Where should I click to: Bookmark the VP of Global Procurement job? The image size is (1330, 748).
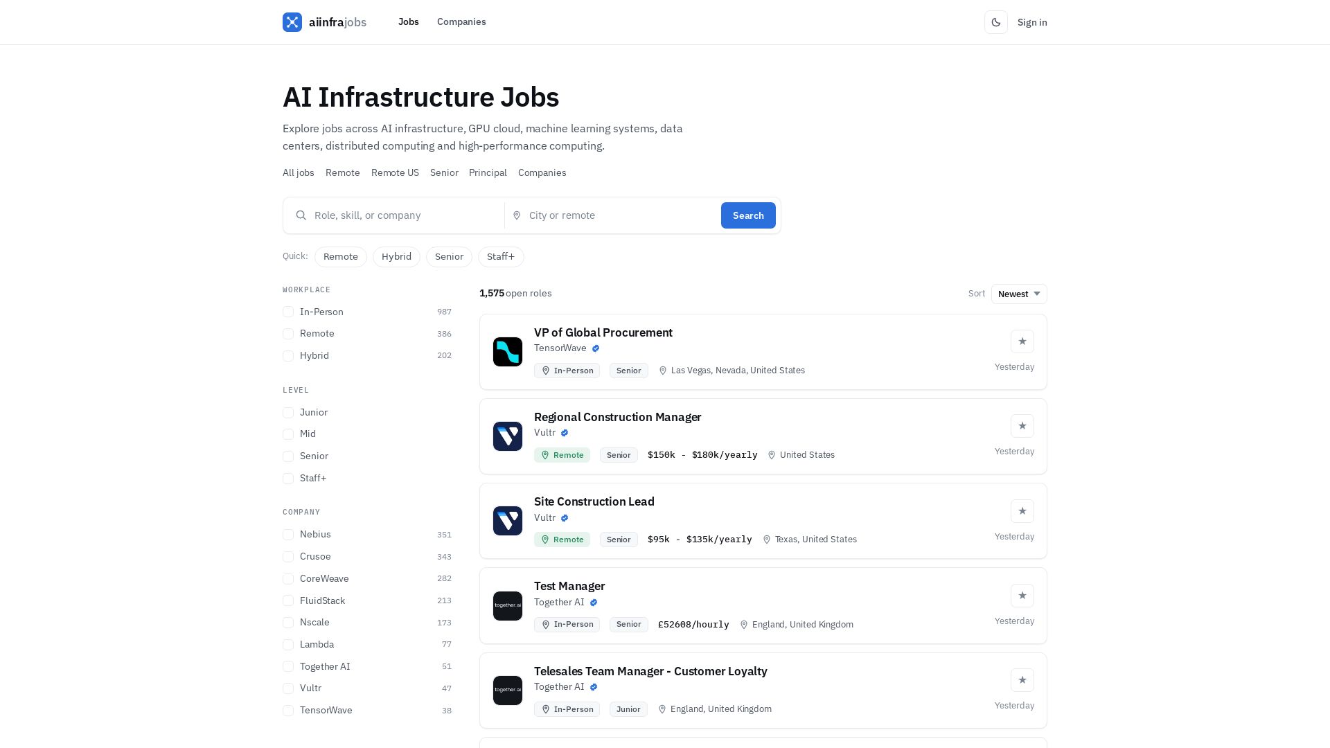point(1022,341)
